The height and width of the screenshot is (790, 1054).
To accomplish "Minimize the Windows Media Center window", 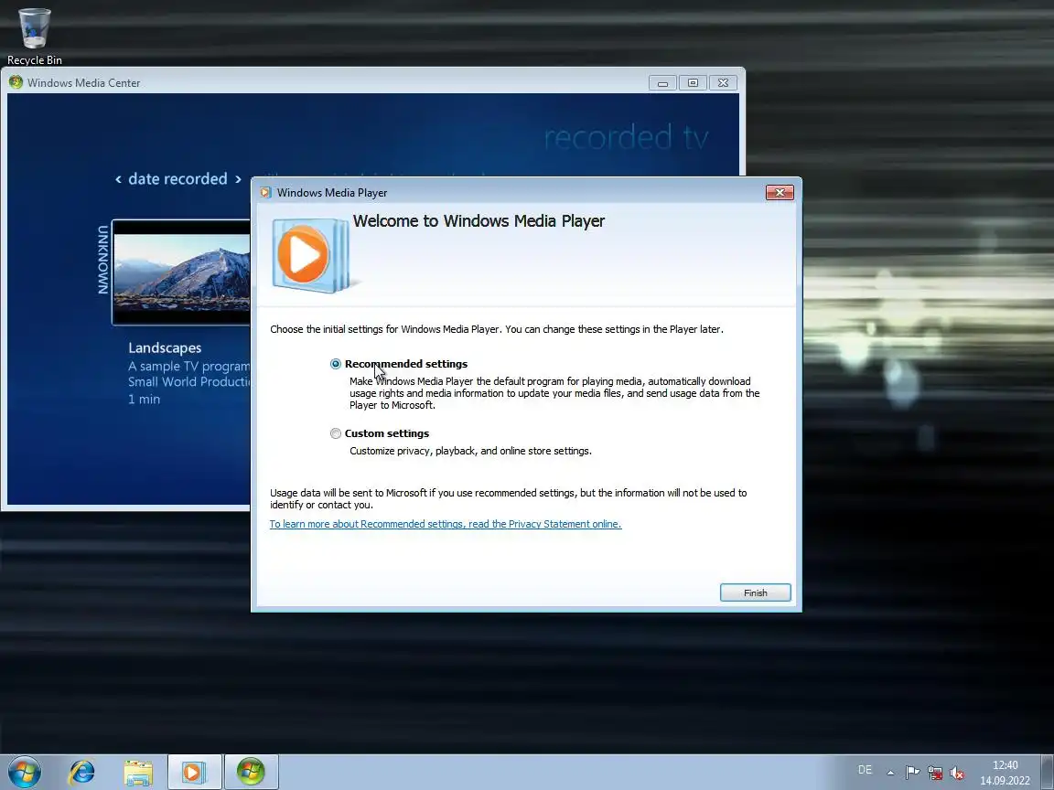I will click(662, 82).
